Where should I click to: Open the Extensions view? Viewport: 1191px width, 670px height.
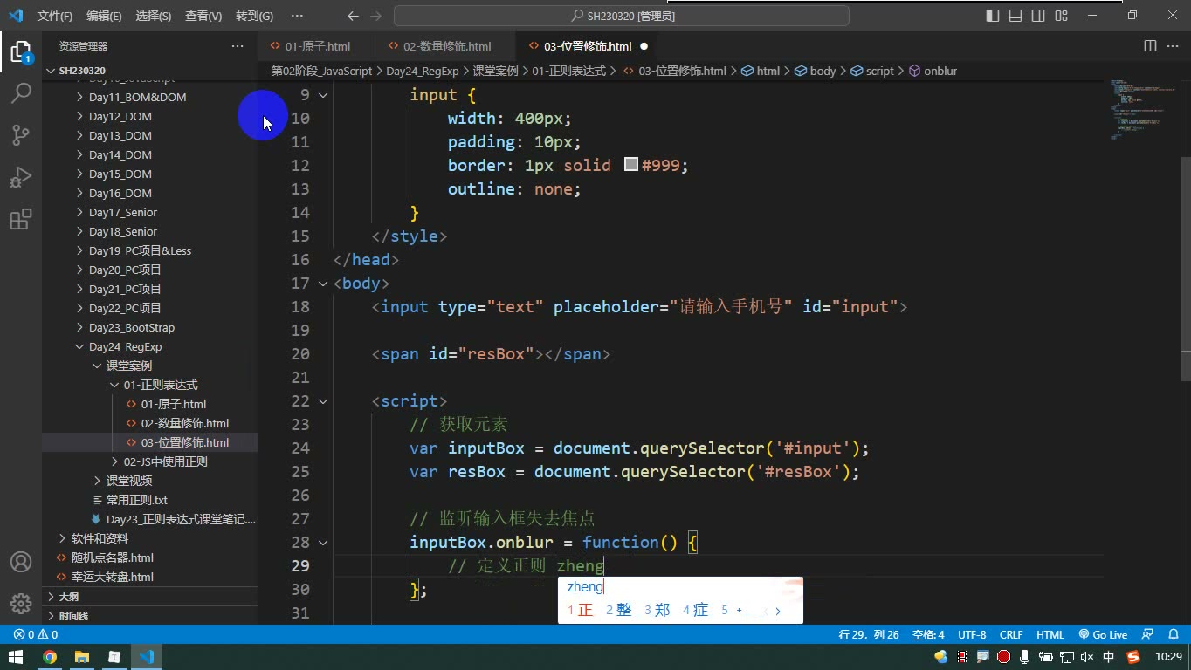[x=20, y=219]
